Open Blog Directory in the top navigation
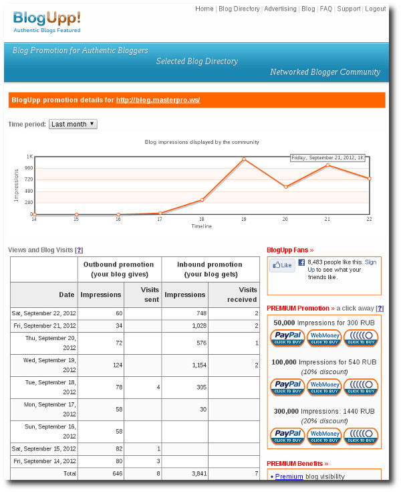Screen dimensions: 401x492 [239, 9]
